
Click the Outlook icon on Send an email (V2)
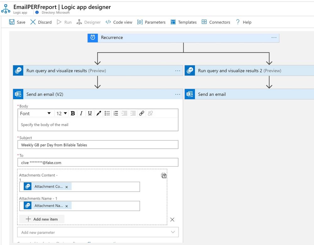pyautogui.click(x=18, y=94)
